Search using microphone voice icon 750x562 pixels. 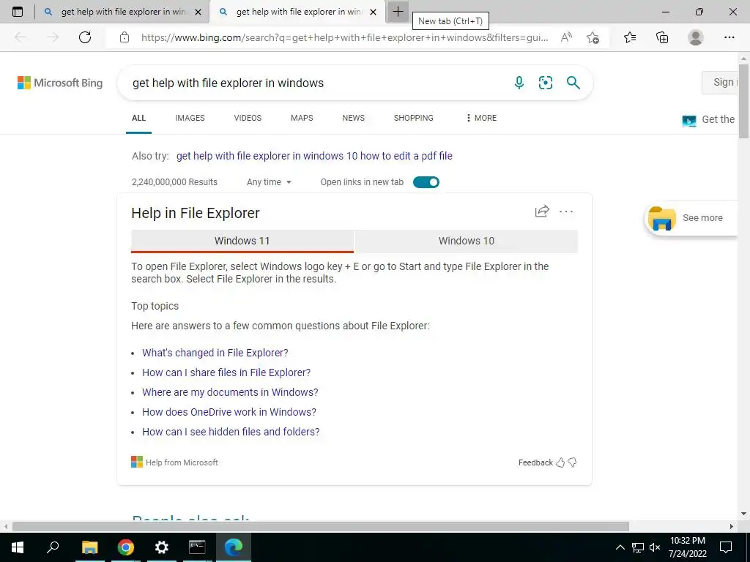click(519, 83)
